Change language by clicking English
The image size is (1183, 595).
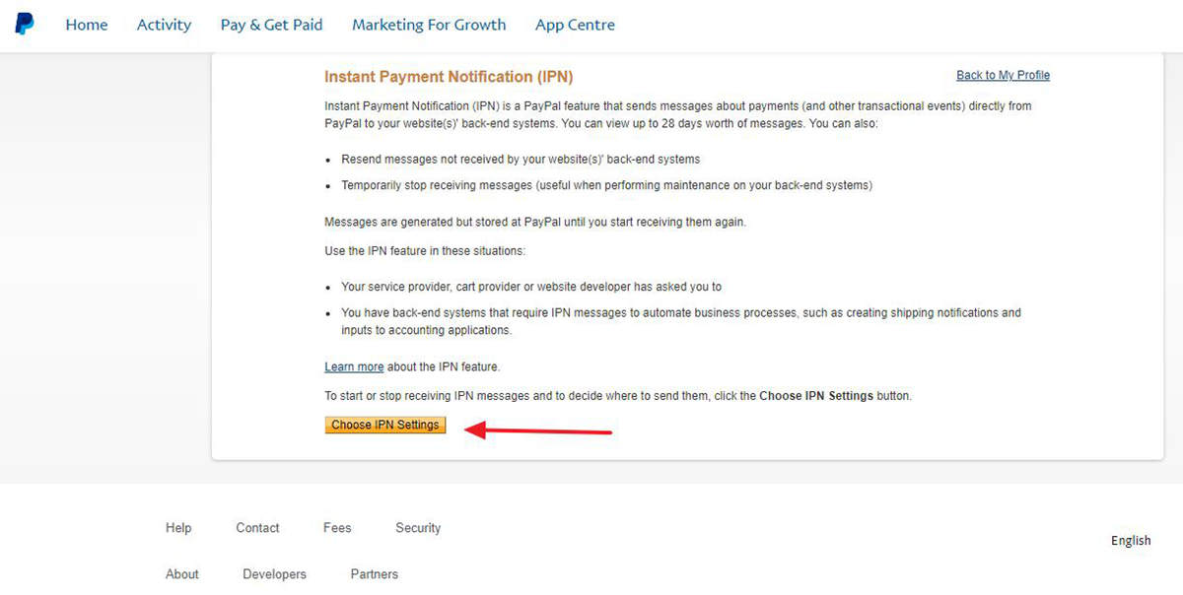click(x=1130, y=540)
